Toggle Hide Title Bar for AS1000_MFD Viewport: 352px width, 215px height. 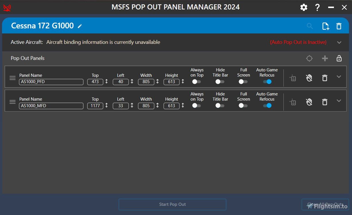coord(220,105)
